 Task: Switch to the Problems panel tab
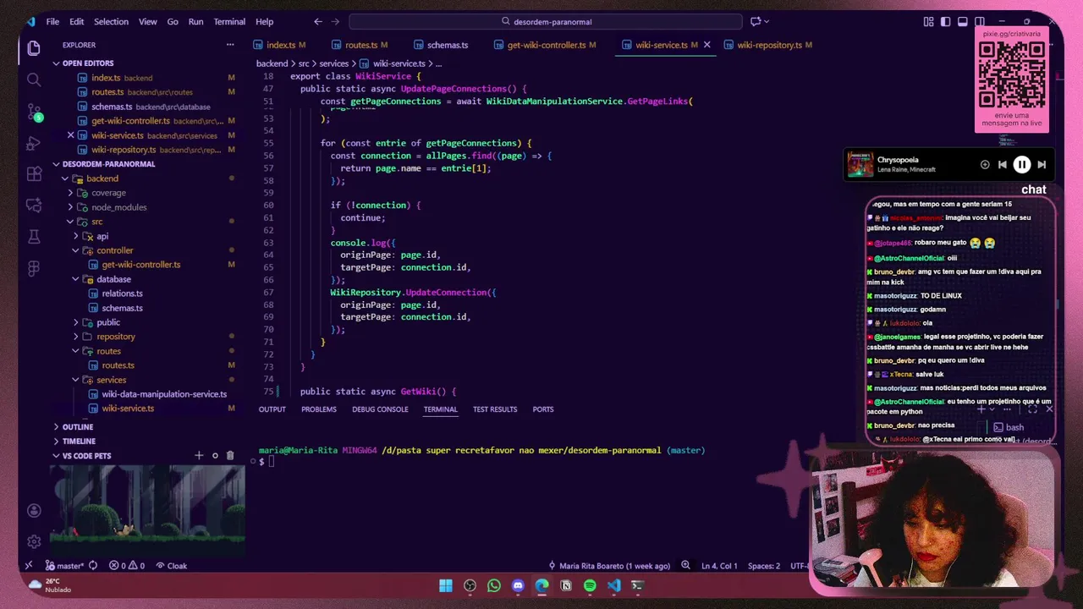[x=319, y=409]
